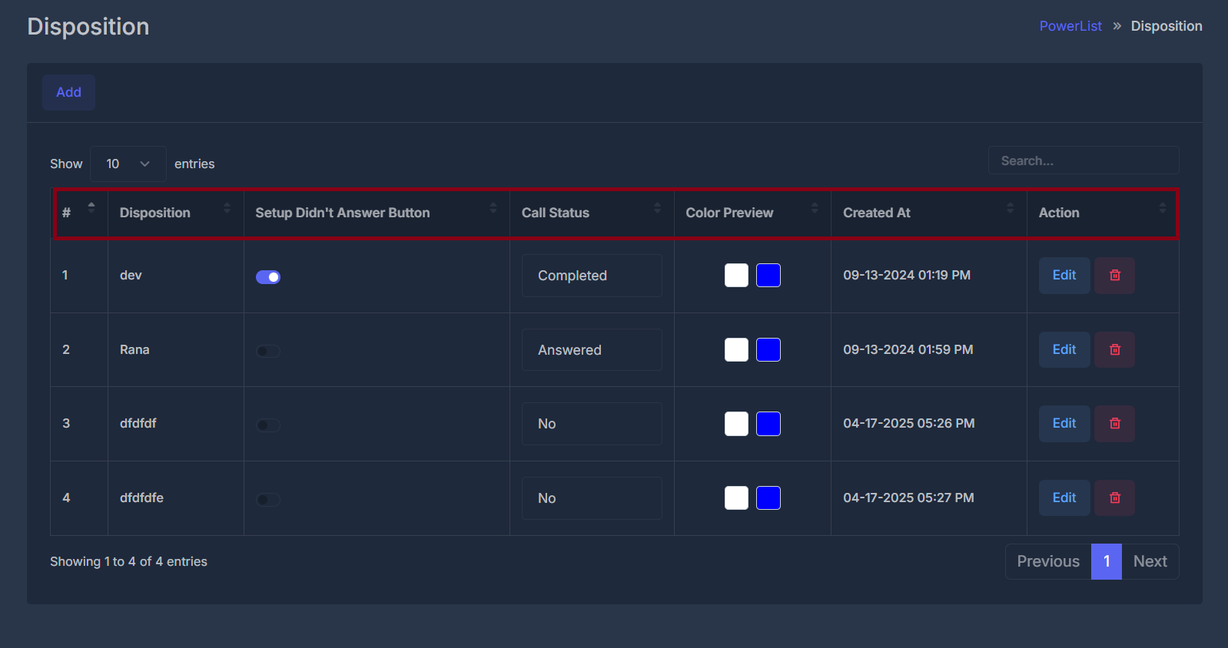Click sort arrows on Color Preview column

tap(815, 207)
